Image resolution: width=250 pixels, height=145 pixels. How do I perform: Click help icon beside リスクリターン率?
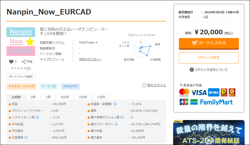coord(37,117)
